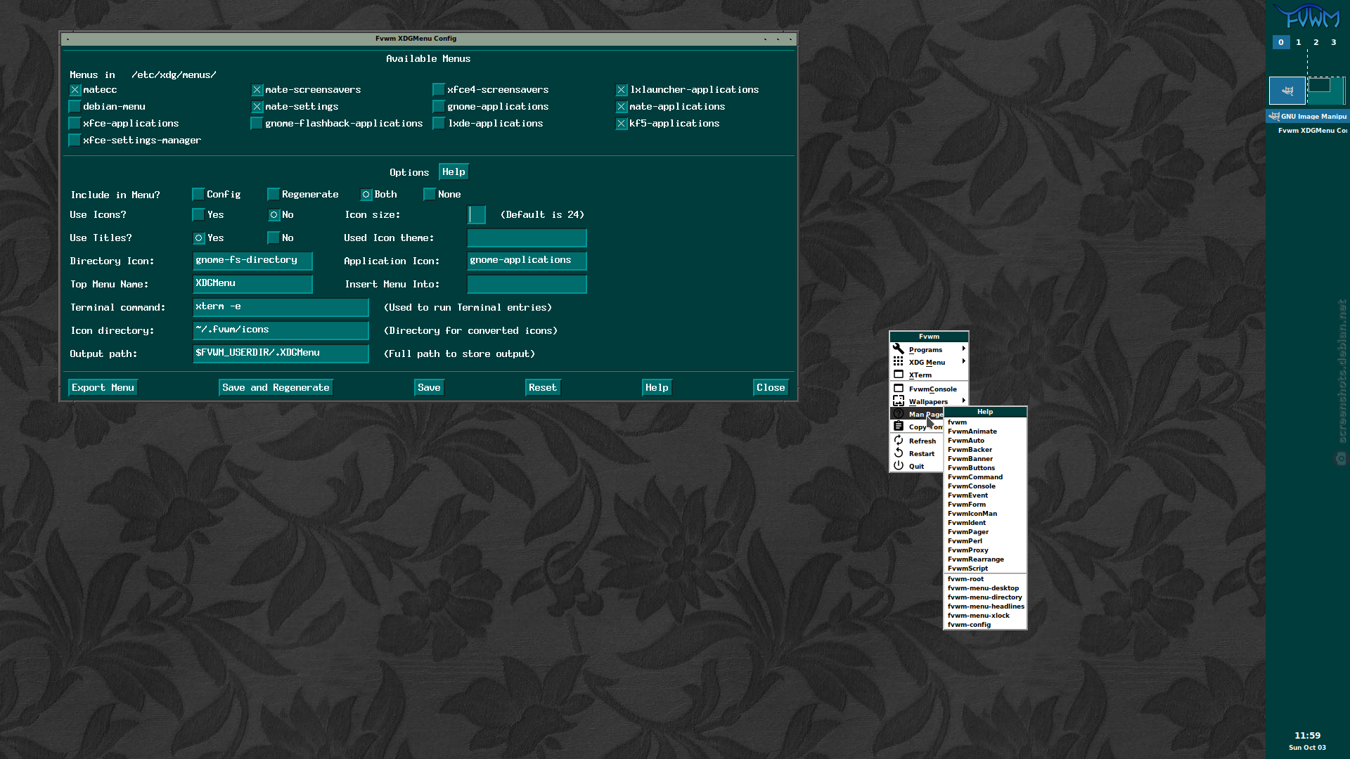Click the grid icon beside XDG Menu

click(899, 362)
